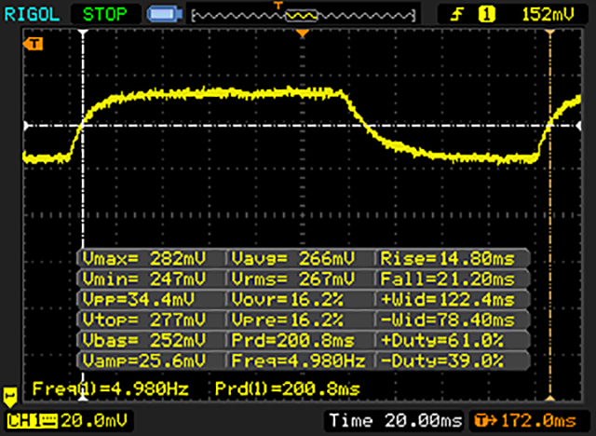Click the waveform memory overview bar
Screen dimensions: 596x436
302,16
